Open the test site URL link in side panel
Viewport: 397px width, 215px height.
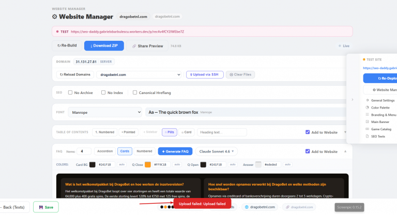(380, 68)
